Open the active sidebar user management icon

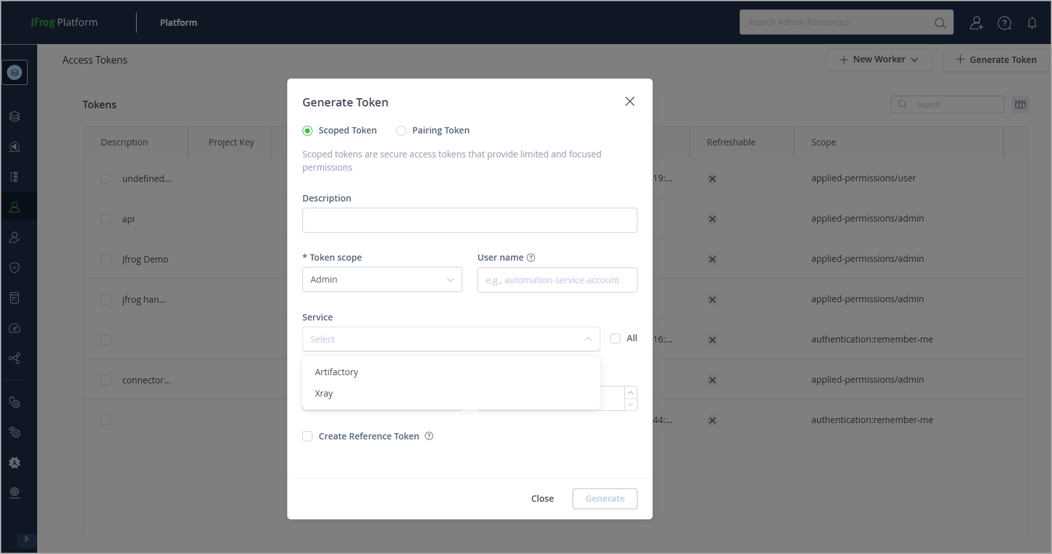click(x=14, y=207)
